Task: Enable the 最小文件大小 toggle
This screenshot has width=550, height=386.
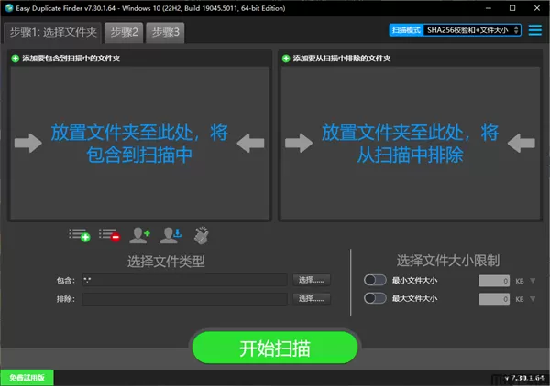Action: click(x=374, y=280)
